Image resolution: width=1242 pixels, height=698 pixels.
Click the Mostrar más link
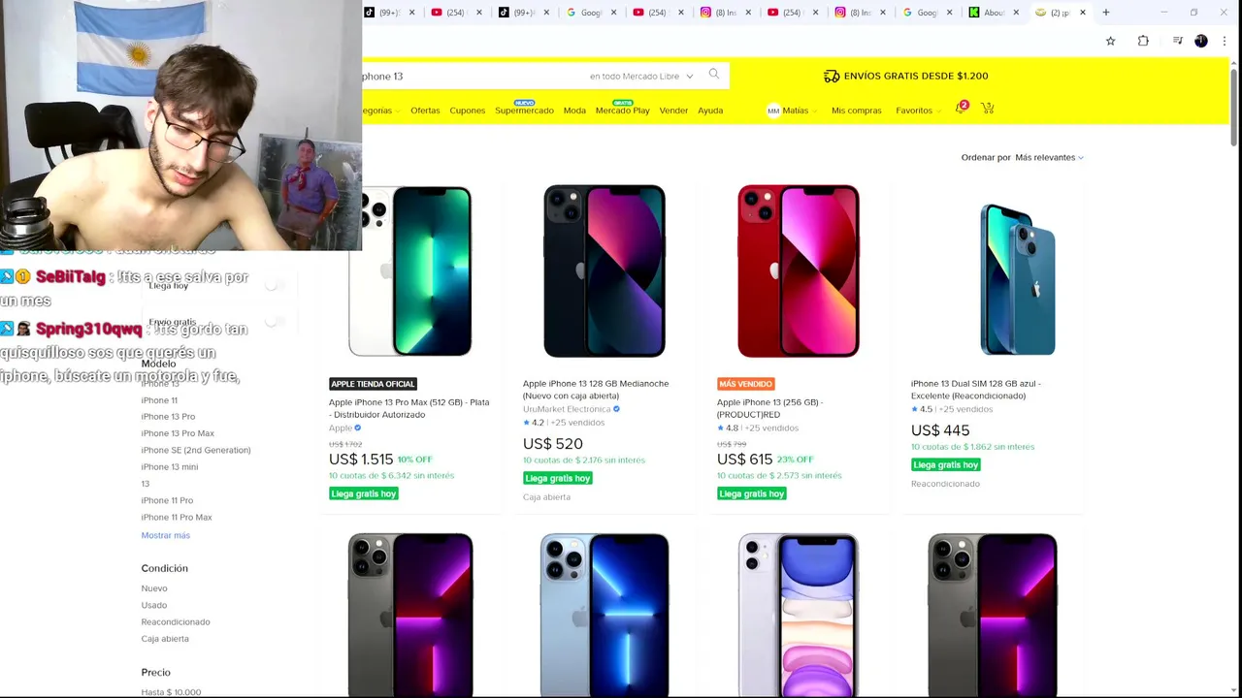coord(166,535)
